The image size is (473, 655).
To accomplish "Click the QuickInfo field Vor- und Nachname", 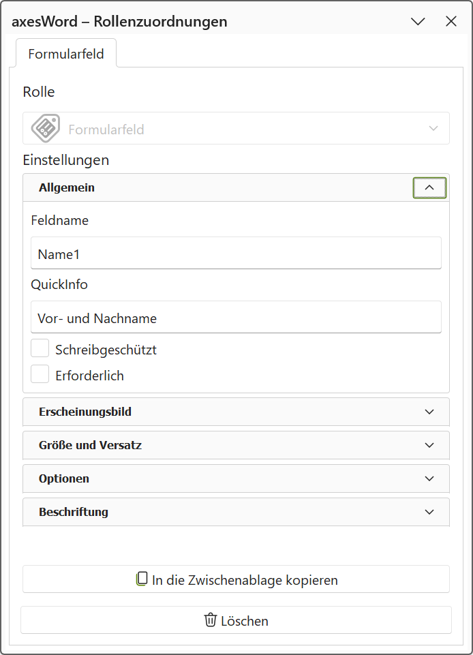I will coord(236,317).
